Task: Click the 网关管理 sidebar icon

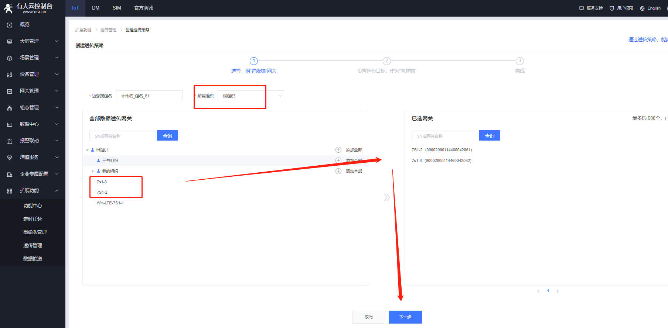Action: coord(10,91)
